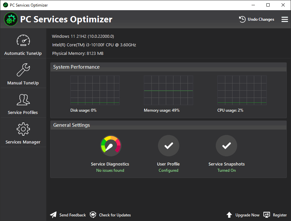Viewport: 291px width, 221px height.
Task: Open User Profile label
Action: click(x=168, y=164)
